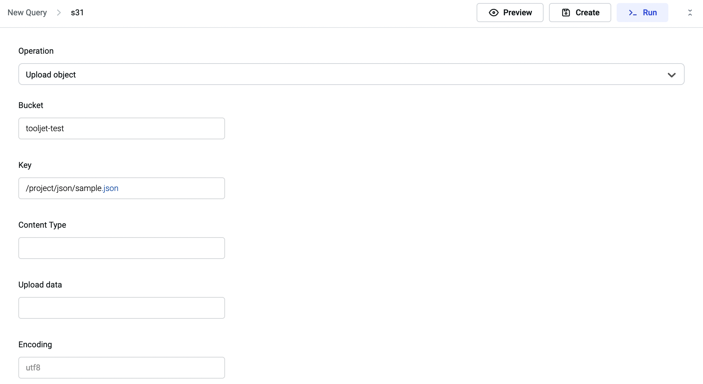Expand the Operation dropdown chevron arrow

click(x=671, y=75)
